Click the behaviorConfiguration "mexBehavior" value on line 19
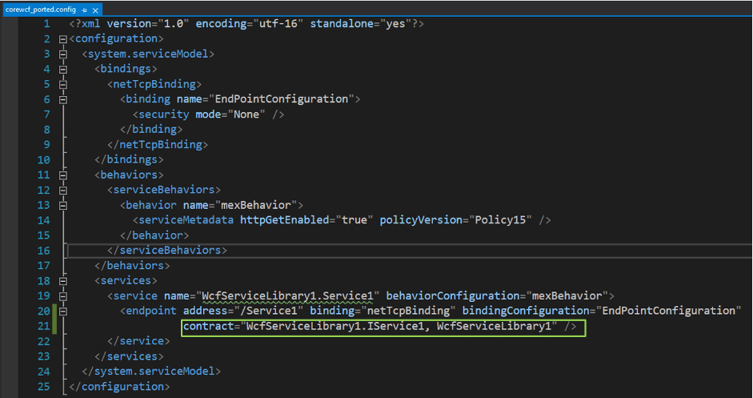This screenshot has width=753, height=398. coord(567,296)
